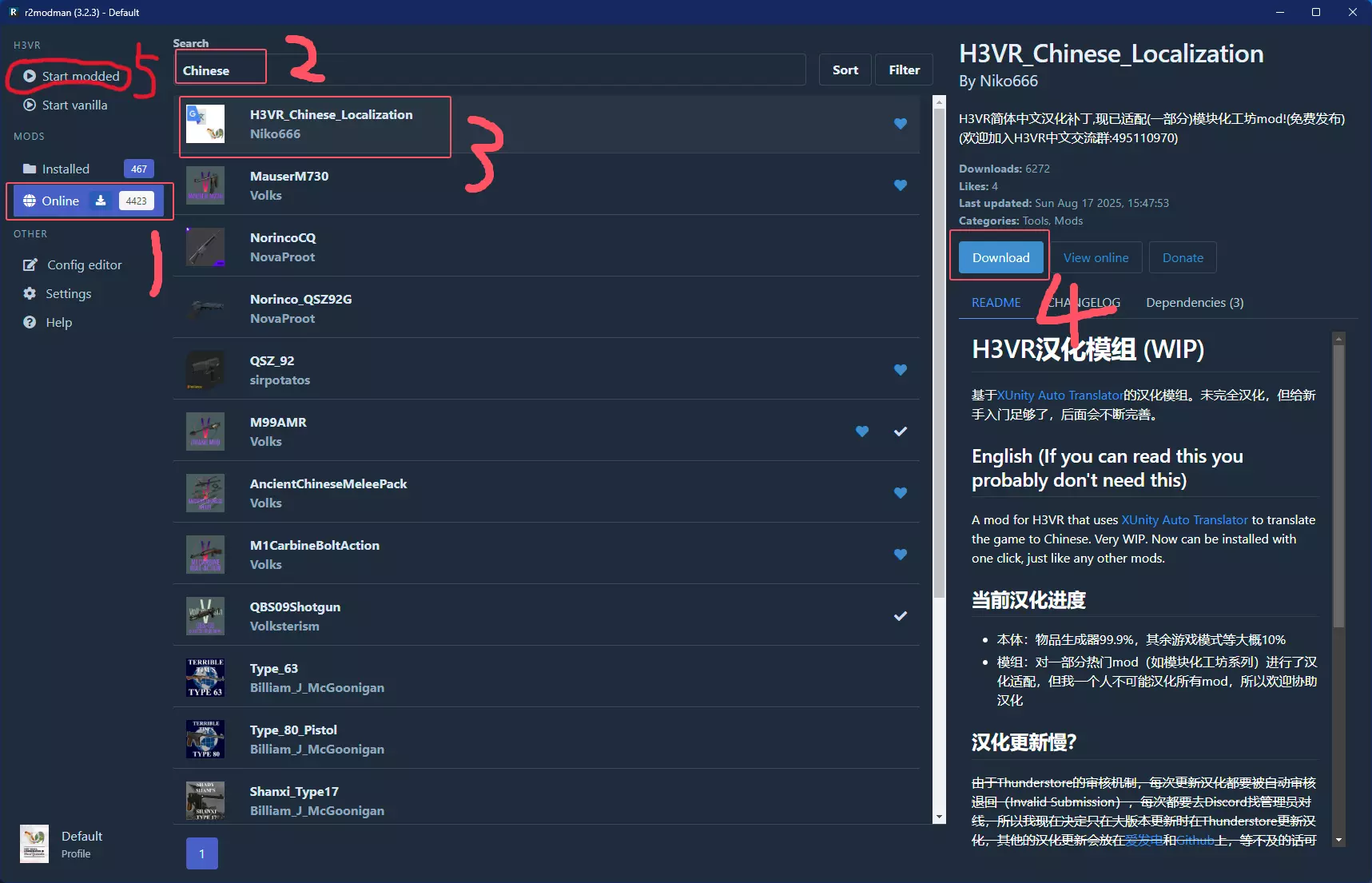Open the Dependencies (3) tab

click(1195, 303)
